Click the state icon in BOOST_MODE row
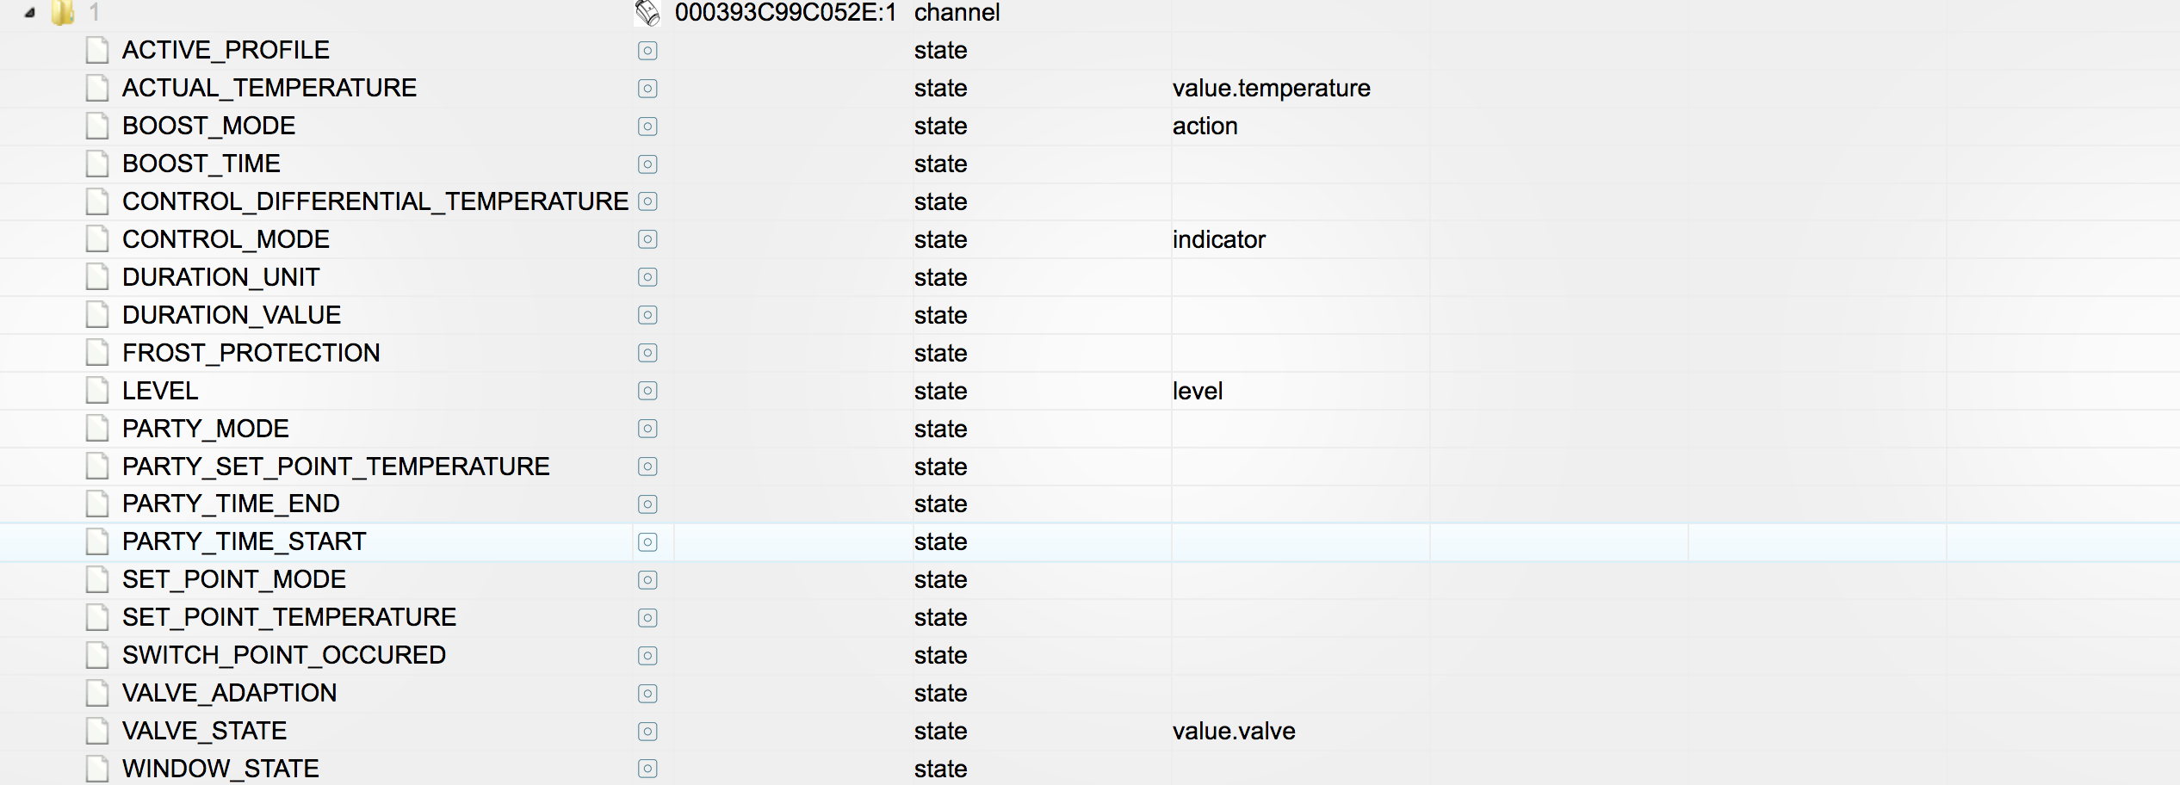This screenshot has width=2180, height=785. (647, 127)
